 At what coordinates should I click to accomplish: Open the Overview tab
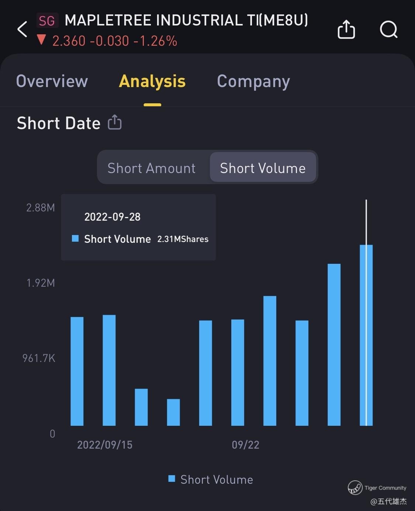pyautogui.click(x=52, y=81)
